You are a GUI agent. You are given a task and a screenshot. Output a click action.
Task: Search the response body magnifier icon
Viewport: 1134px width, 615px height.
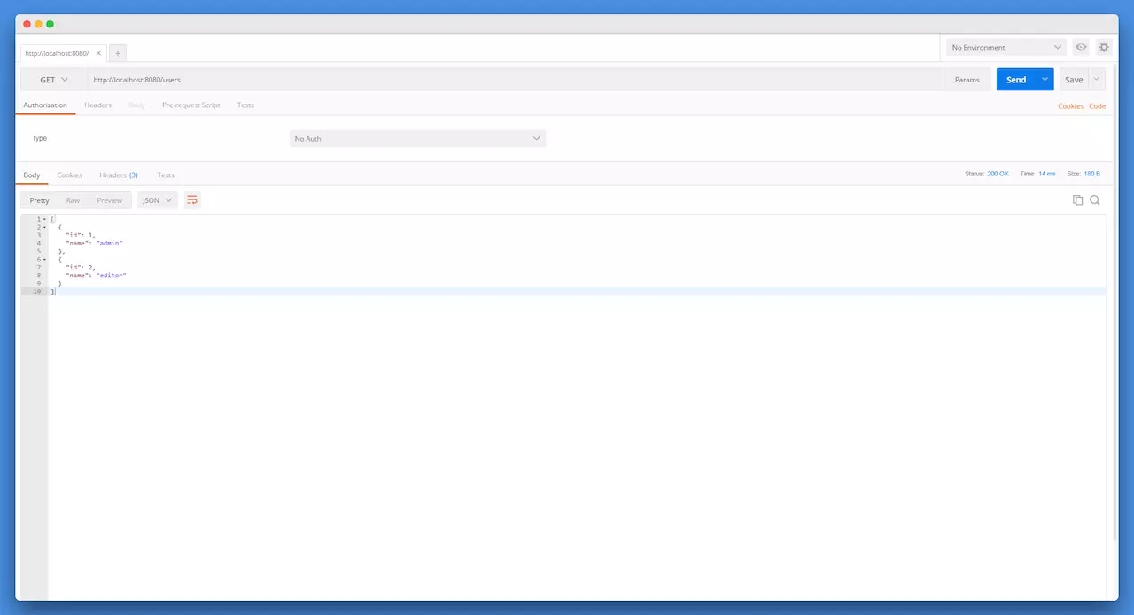tap(1095, 200)
